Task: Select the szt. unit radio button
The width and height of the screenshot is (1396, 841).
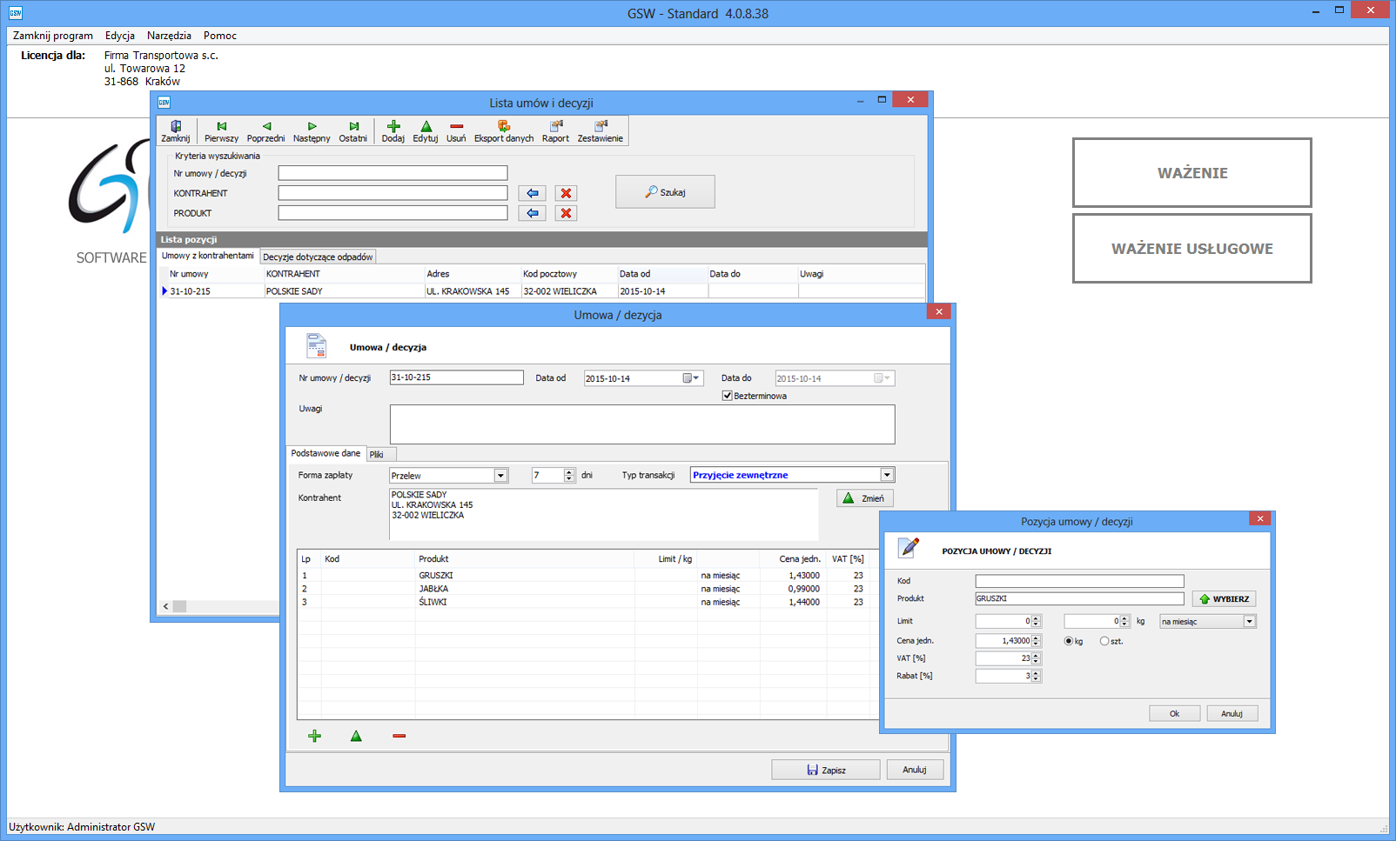Action: pyautogui.click(x=1104, y=641)
